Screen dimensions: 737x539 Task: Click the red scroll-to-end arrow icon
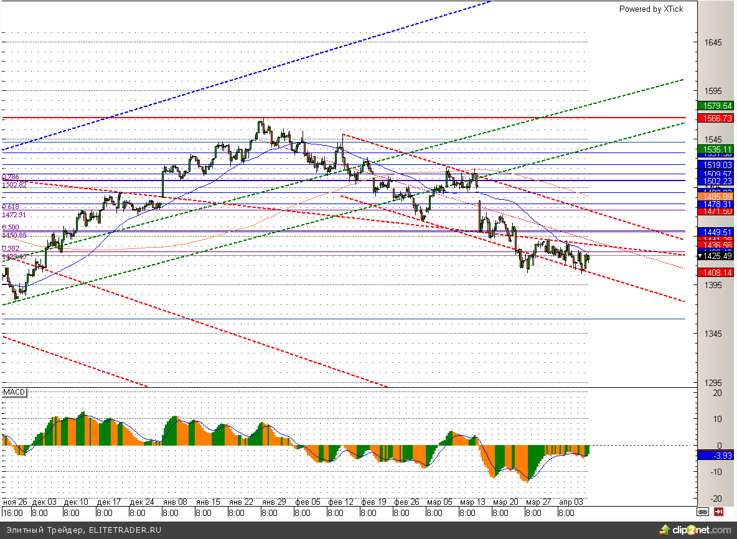[x=719, y=512]
